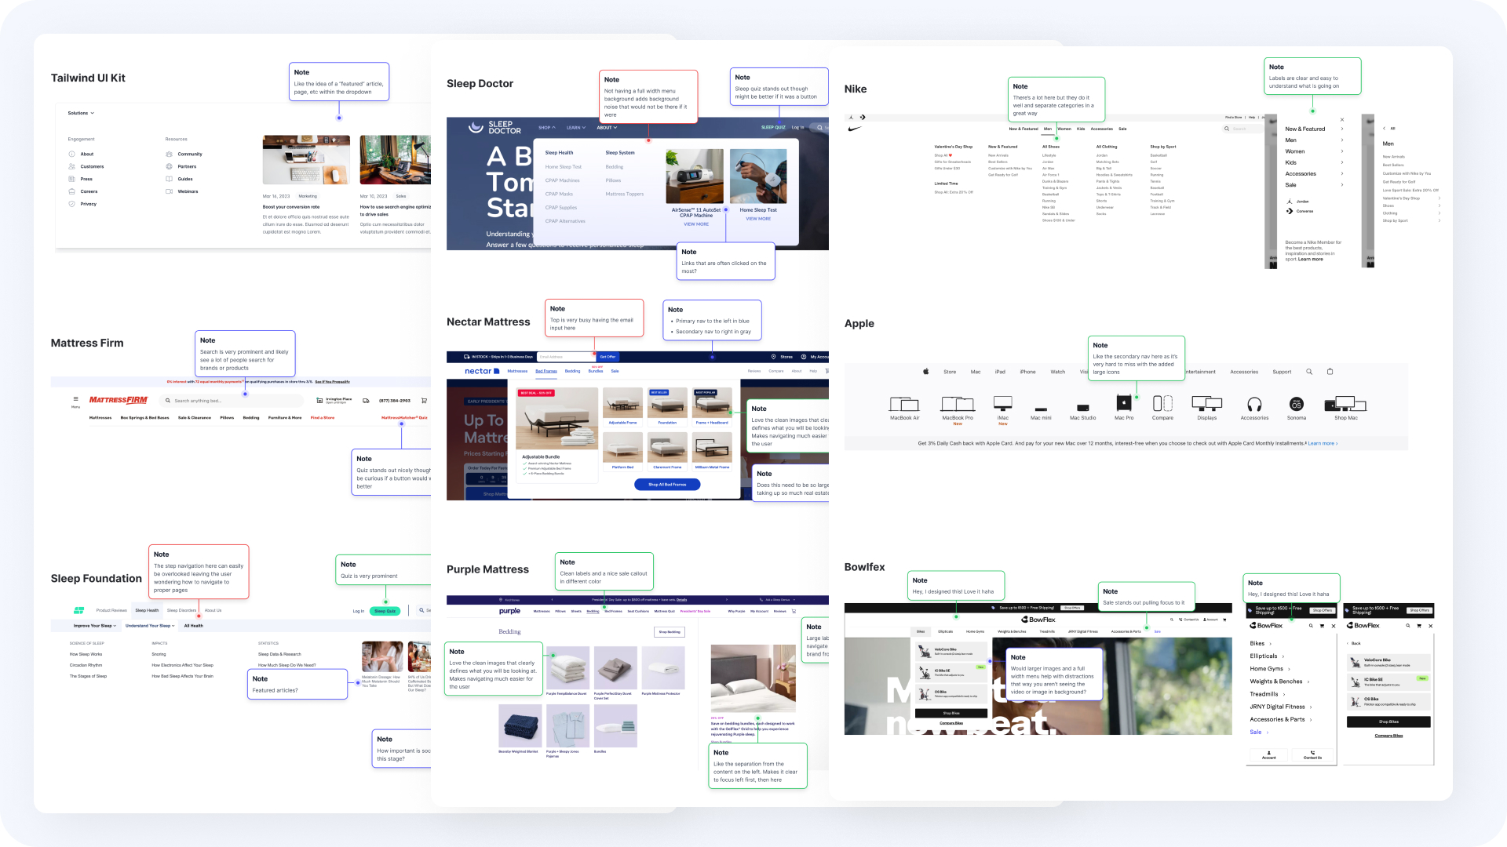The image size is (1507, 847).
Task: Select the MacBook Pro icon
Action: click(958, 404)
